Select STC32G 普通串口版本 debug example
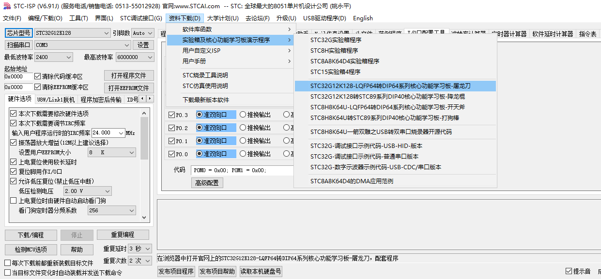This screenshot has height=279, width=601. tap(395, 157)
